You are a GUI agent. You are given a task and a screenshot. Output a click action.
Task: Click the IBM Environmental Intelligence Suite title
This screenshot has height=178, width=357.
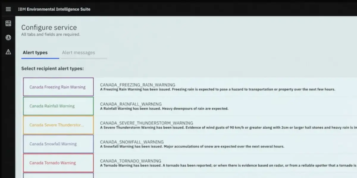click(54, 9)
